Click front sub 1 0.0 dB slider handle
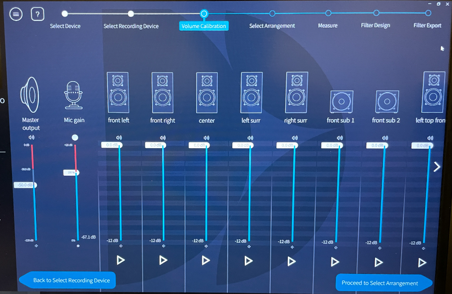Image resolution: width=452 pixels, height=294 pixels. tap(332, 145)
